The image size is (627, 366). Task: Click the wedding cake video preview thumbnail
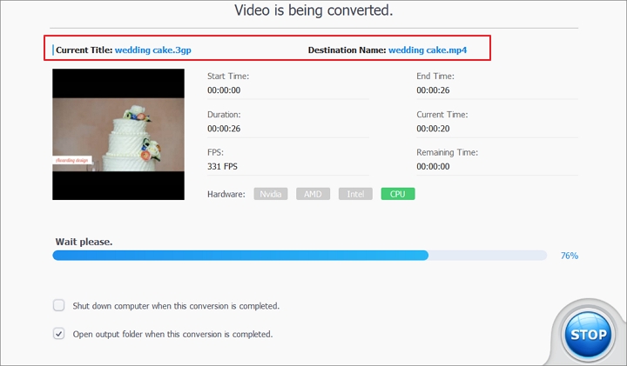tap(118, 134)
